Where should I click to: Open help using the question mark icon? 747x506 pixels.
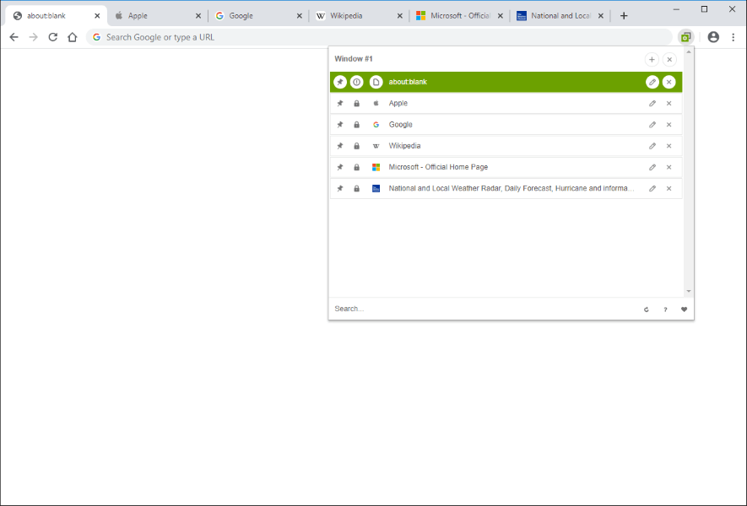coord(665,309)
